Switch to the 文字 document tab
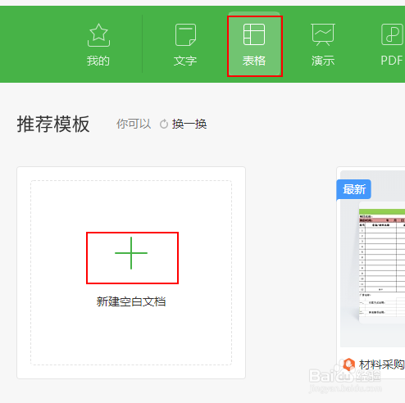The image size is (405, 403). [185, 44]
